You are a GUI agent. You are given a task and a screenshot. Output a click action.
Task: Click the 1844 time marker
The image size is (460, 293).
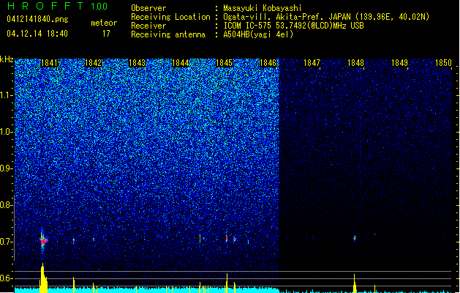pyautogui.click(x=181, y=63)
